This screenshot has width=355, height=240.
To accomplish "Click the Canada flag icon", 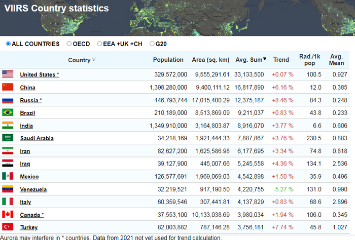I will click(8, 214).
